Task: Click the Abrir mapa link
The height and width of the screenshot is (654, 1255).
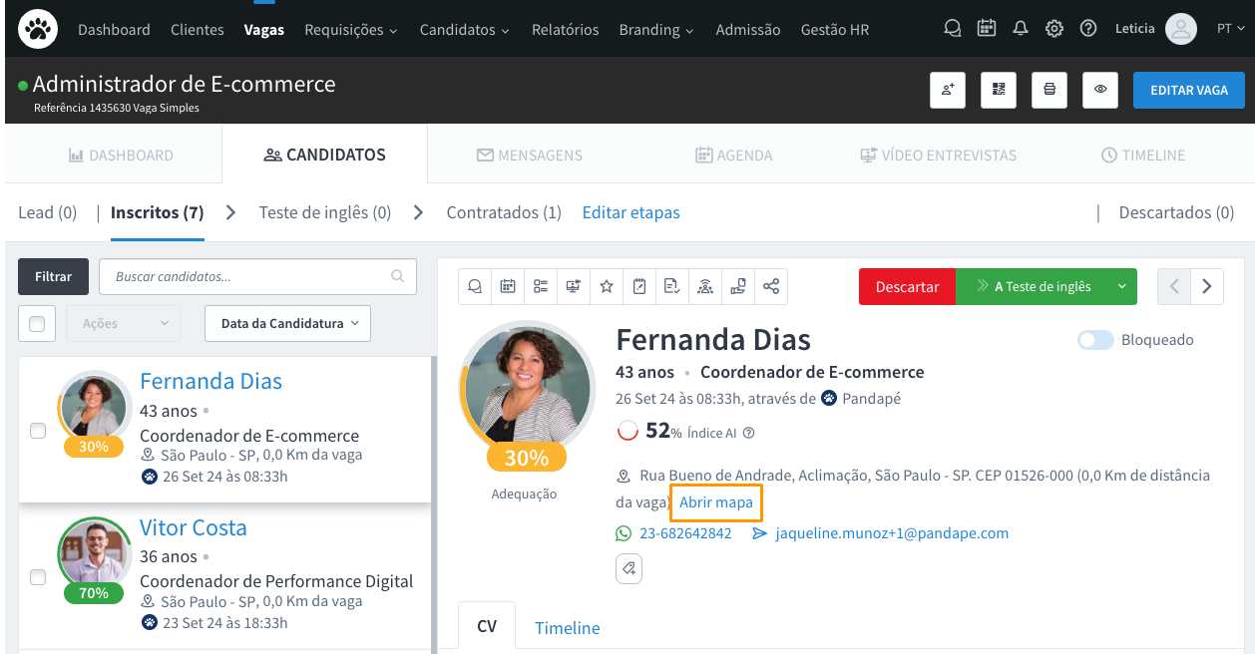Action: pyautogui.click(x=716, y=502)
